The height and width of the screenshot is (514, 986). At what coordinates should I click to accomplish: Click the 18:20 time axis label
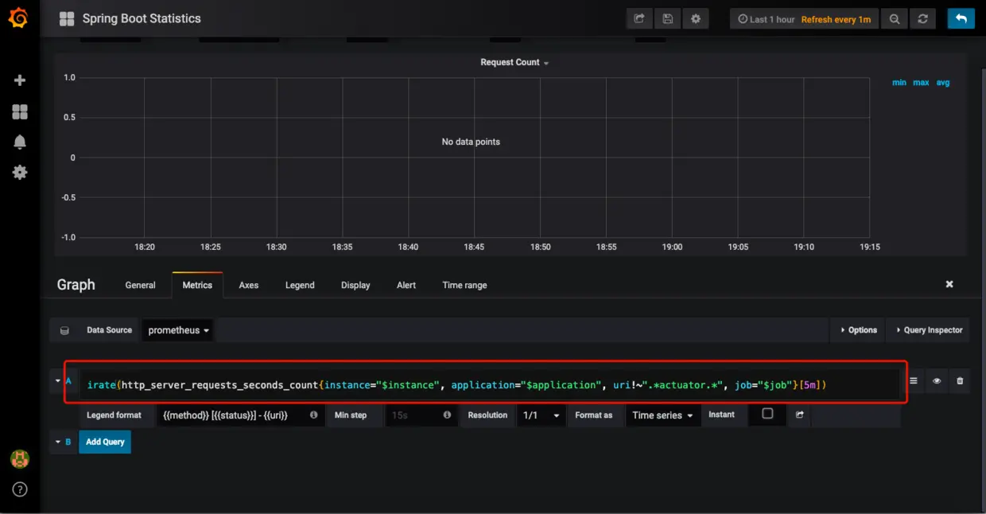[x=145, y=247]
